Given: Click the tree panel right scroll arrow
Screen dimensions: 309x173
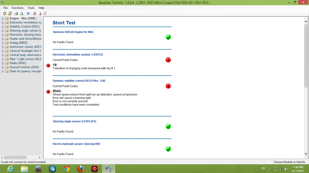Looking at the screenshot, I should tap(40, 157).
